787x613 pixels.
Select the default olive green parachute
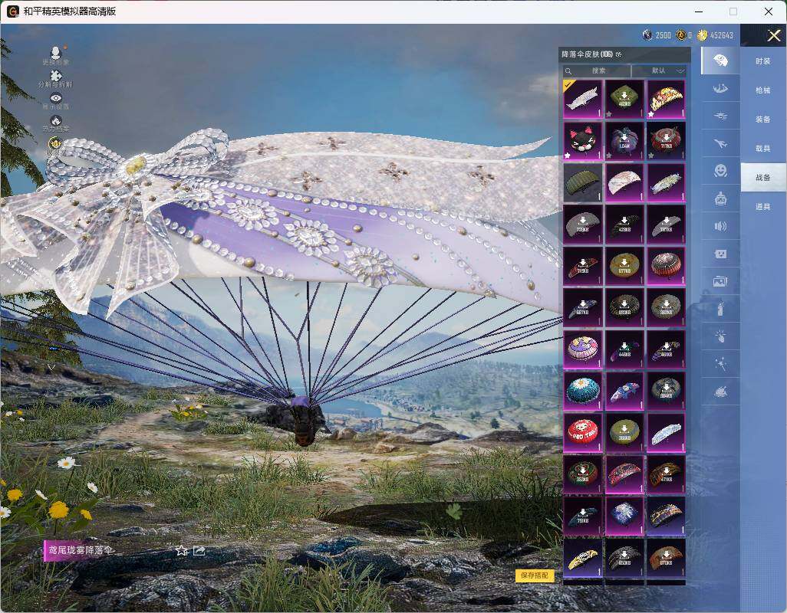[582, 182]
